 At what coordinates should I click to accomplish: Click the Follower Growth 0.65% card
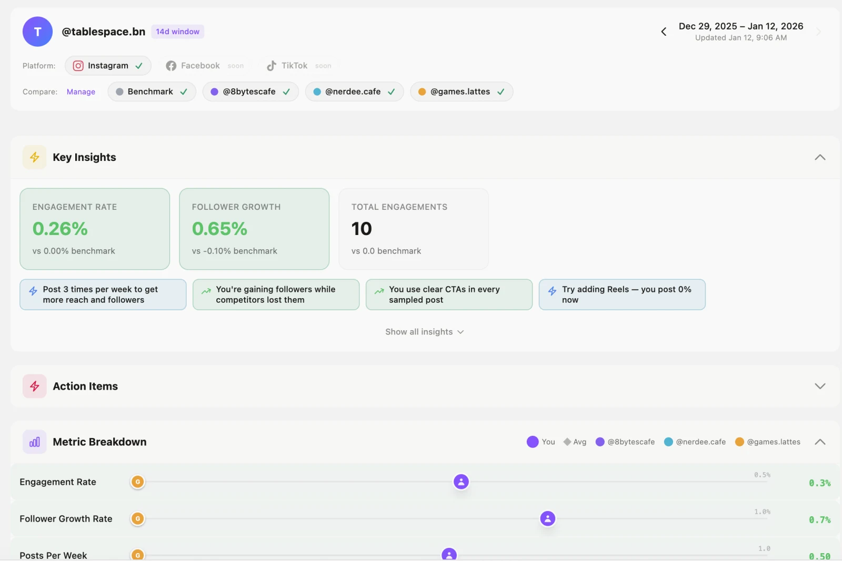point(254,229)
